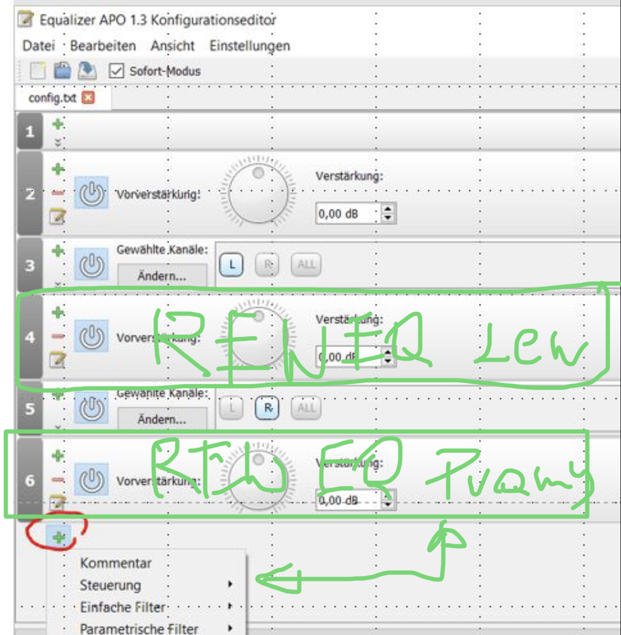The image size is (621, 635).
Task: Toggle the R channel in row 3
Action: [268, 264]
